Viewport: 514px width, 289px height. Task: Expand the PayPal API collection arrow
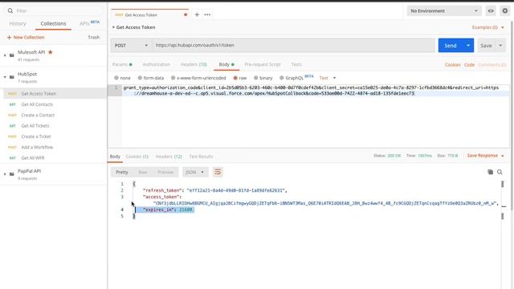point(5,174)
